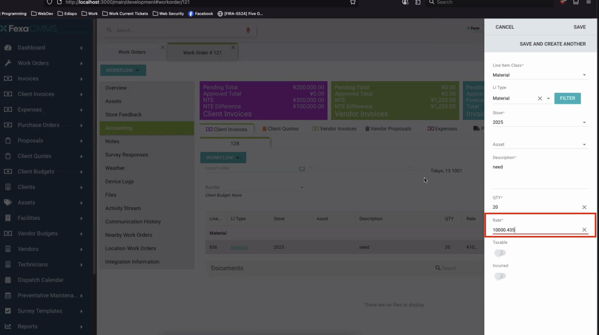Screen dimensions: 599x335
Task: Click the Export Date calendar icon
Action: [301, 168]
